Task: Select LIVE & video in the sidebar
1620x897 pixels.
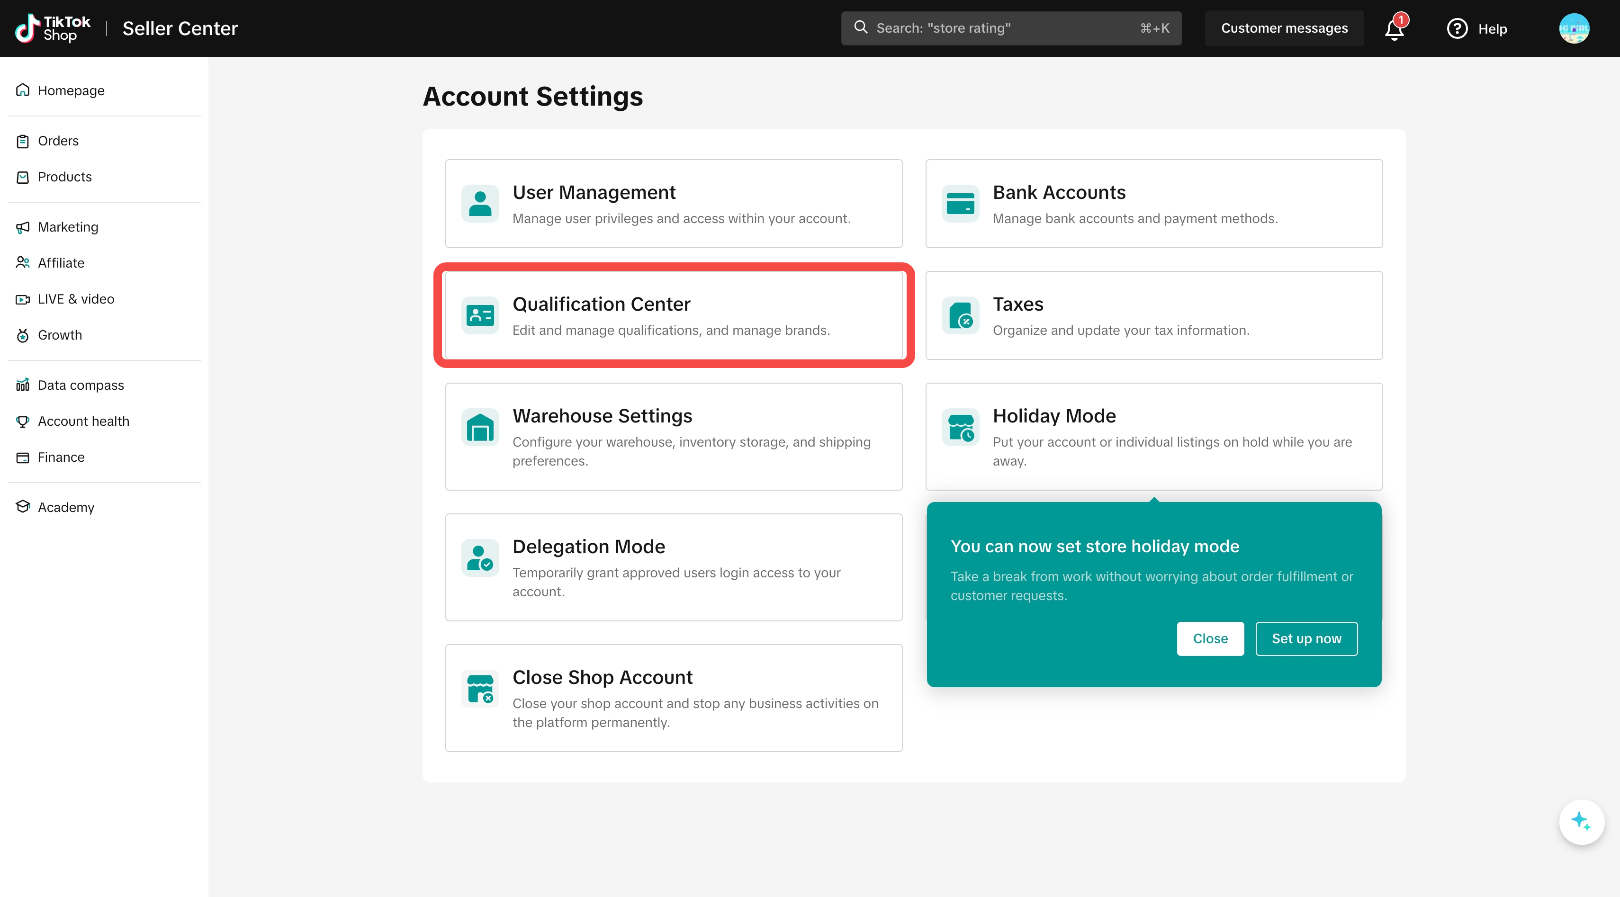Action: pos(75,299)
